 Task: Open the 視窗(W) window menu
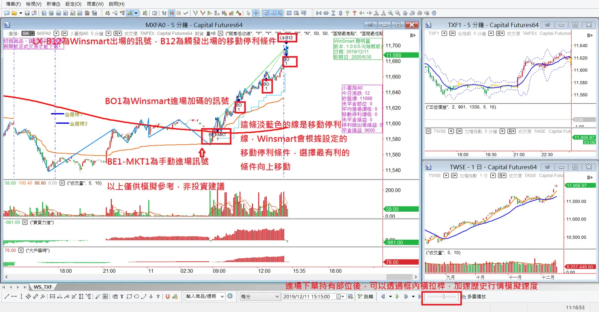[95, 4]
